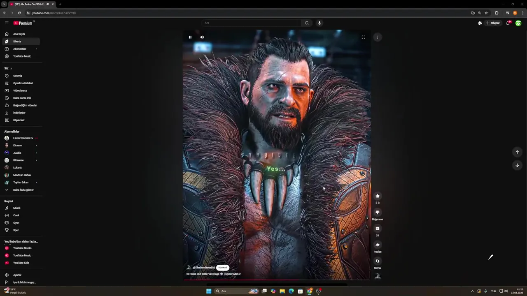Screen dimensions: 527x296
Task: Open the Remix option
Action: [378, 261]
